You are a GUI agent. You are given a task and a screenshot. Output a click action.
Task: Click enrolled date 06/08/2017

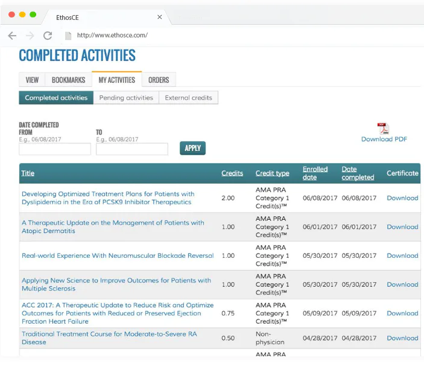coord(320,198)
